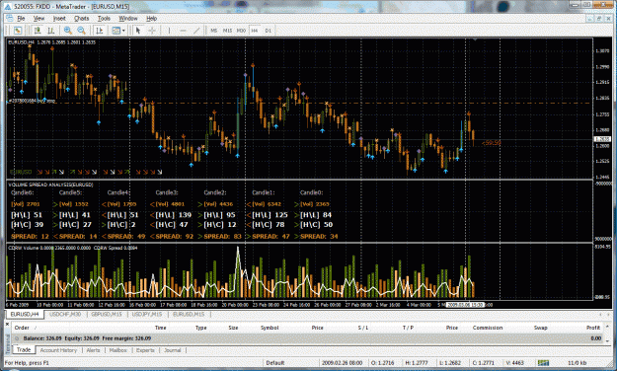Click the buy stop order line label
Screen dimensions: 617x371
coord(32,101)
